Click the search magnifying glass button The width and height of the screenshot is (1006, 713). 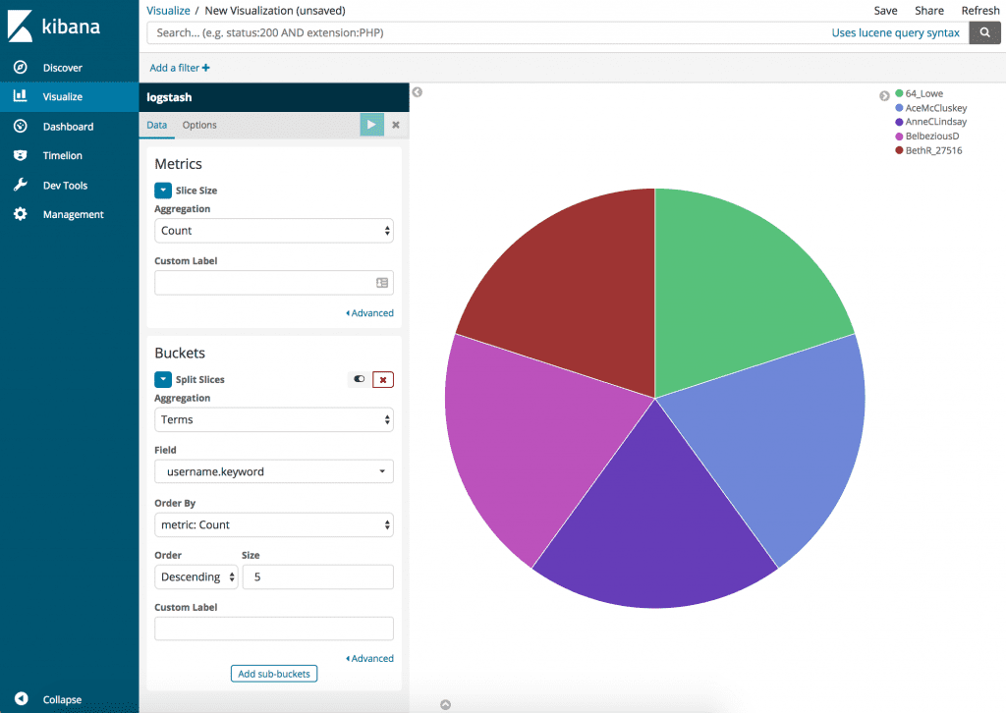(x=984, y=32)
